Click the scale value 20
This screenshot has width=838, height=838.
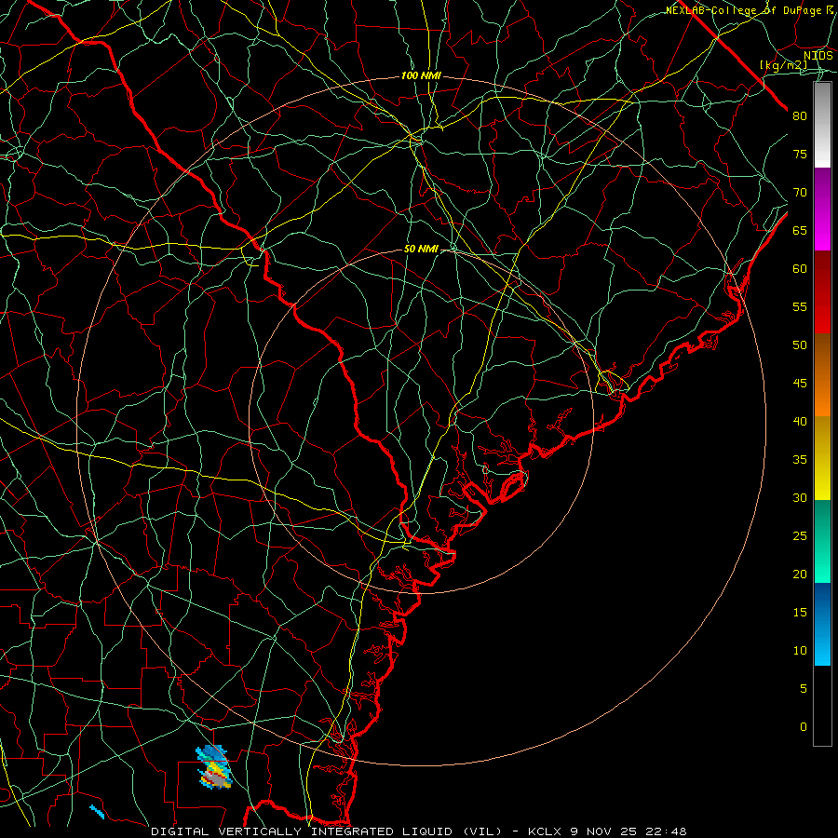[800, 574]
